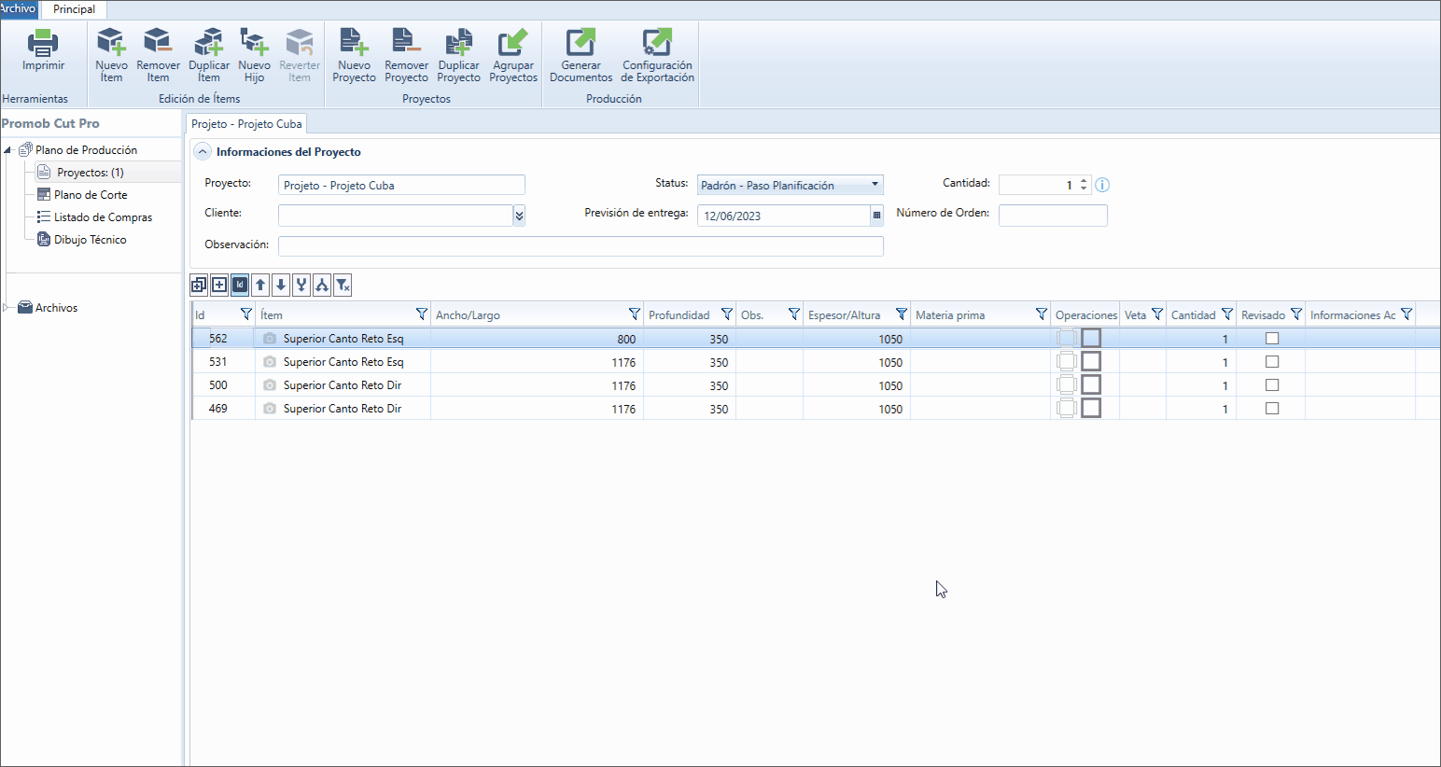Click the Proyecto name input field
1441x767 pixels.
[401, 185]
